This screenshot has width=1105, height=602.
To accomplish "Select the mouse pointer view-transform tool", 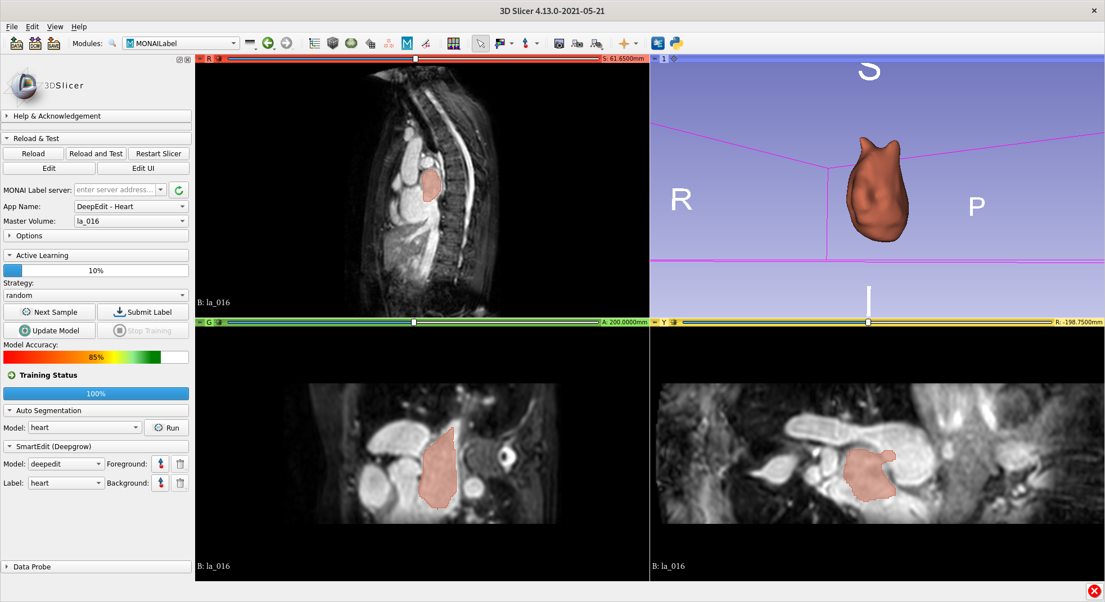I will 481,43.
